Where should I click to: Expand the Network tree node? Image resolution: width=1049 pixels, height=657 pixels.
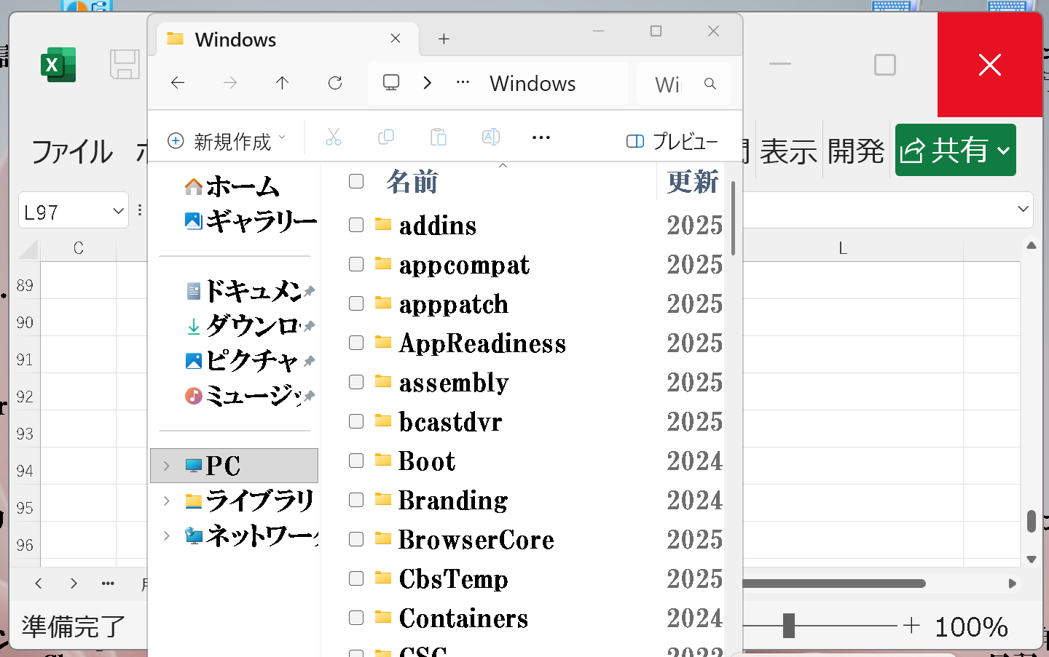pos(167,535)
